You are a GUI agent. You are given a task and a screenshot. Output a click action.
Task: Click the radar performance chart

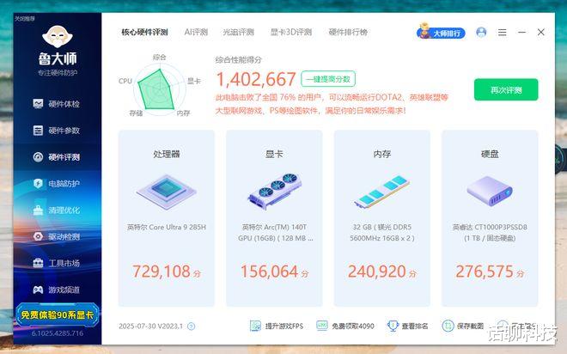[x=159, y=89]
